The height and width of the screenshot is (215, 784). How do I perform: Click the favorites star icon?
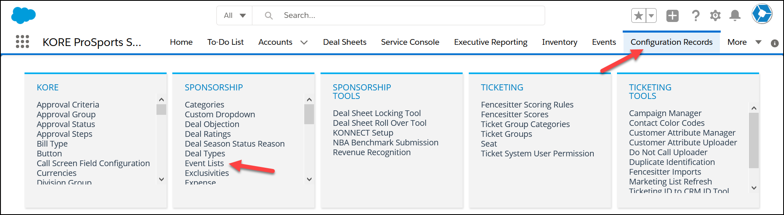(x=639, y=16)
